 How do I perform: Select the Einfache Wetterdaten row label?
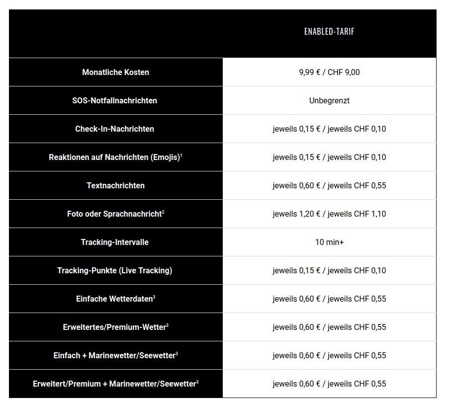114,299
